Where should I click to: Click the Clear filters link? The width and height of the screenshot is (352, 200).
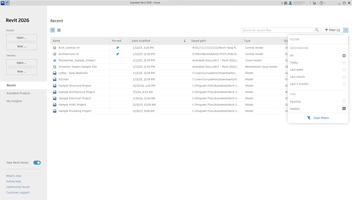pos(321,118)
